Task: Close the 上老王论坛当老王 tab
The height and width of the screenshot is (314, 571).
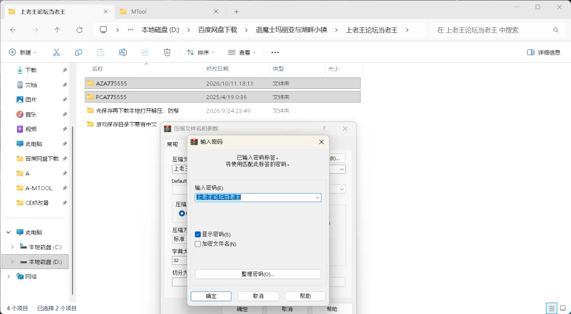Action: (x=106, y=11)
